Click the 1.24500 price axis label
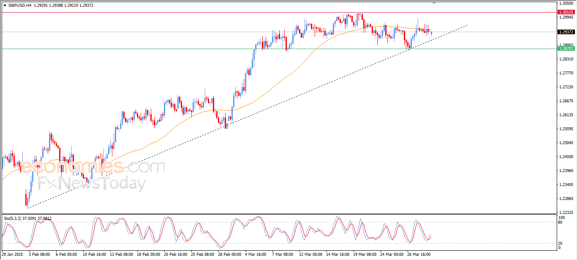 pyautogui.click(x=565, y=157)
